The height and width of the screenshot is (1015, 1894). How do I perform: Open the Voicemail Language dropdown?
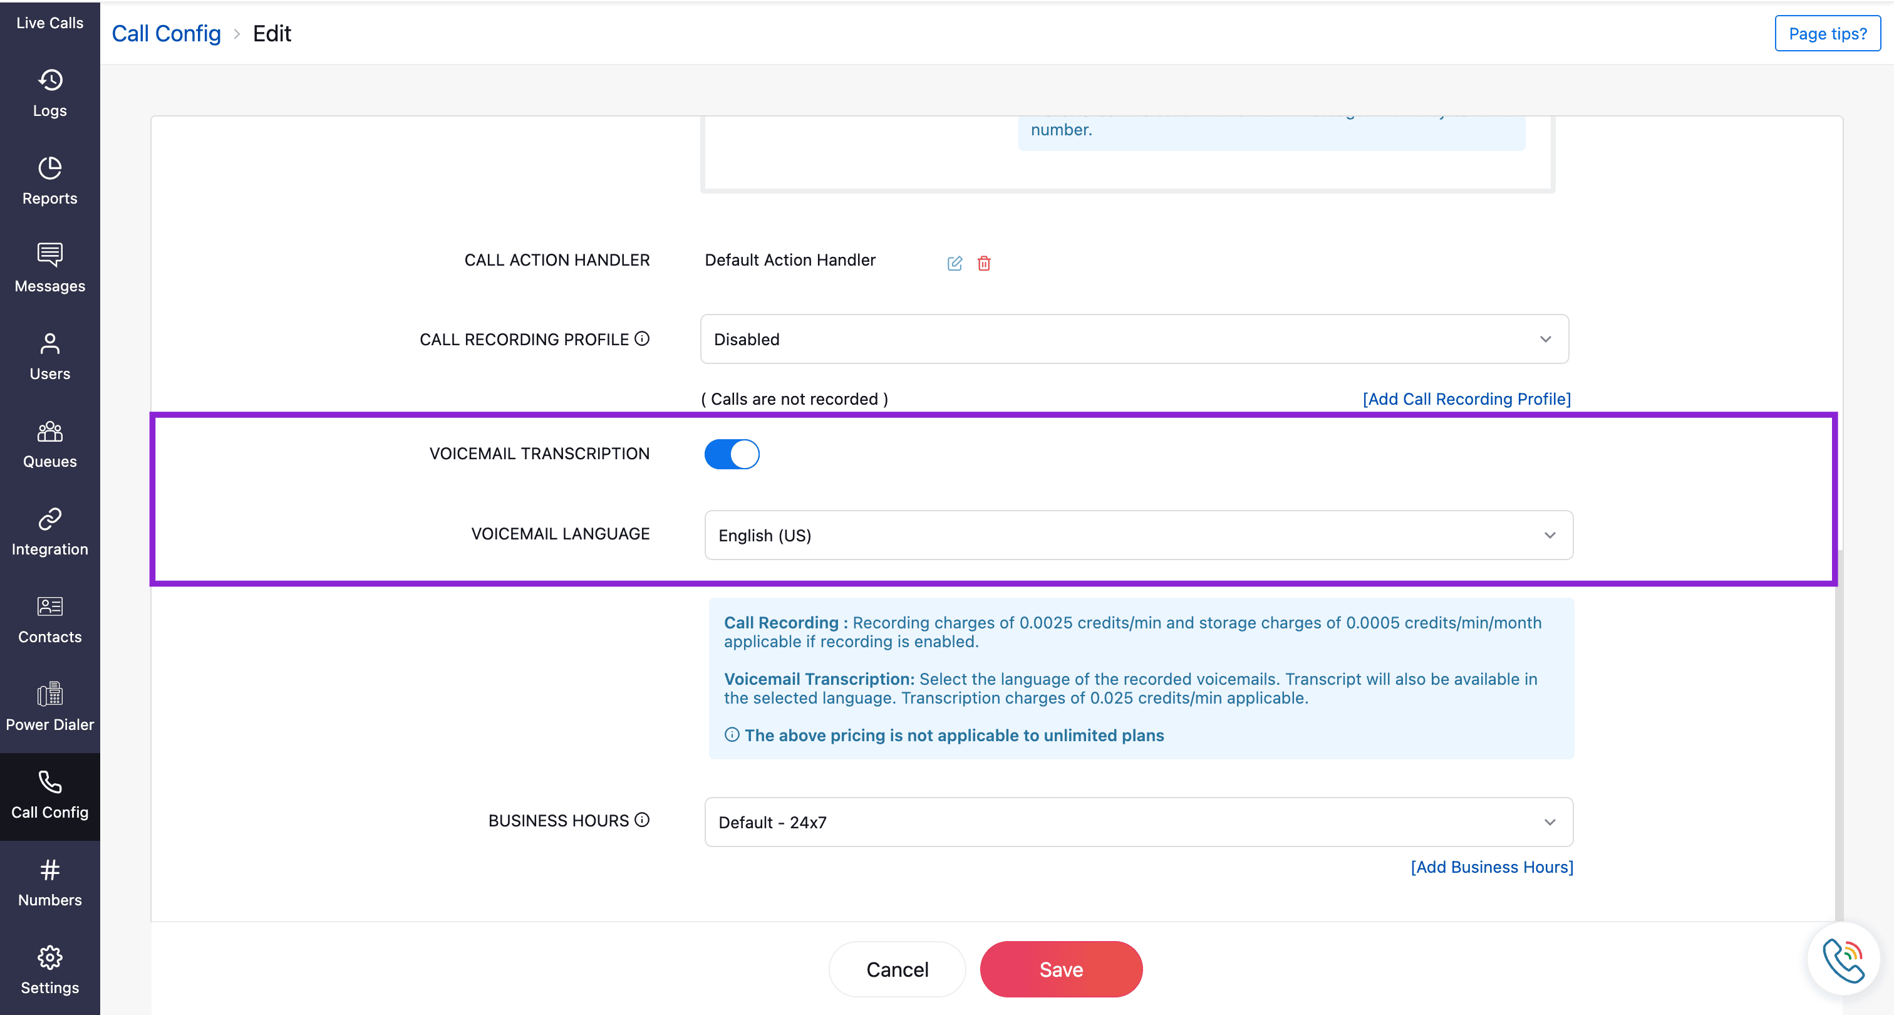1138,534
